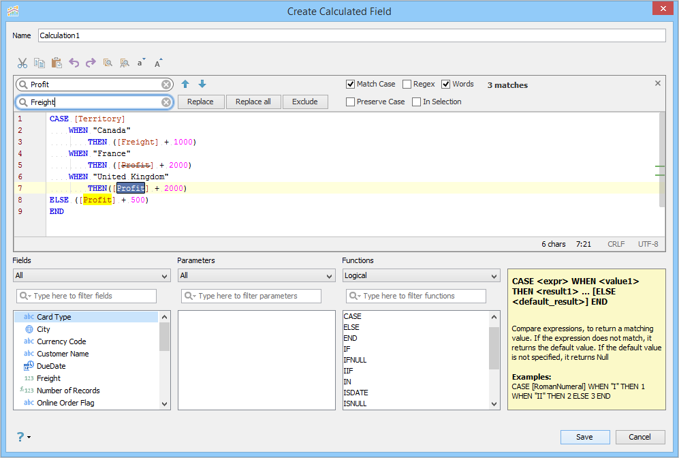
Task: Decrease font size with small 'a' icon
Action: pos(141,63)
